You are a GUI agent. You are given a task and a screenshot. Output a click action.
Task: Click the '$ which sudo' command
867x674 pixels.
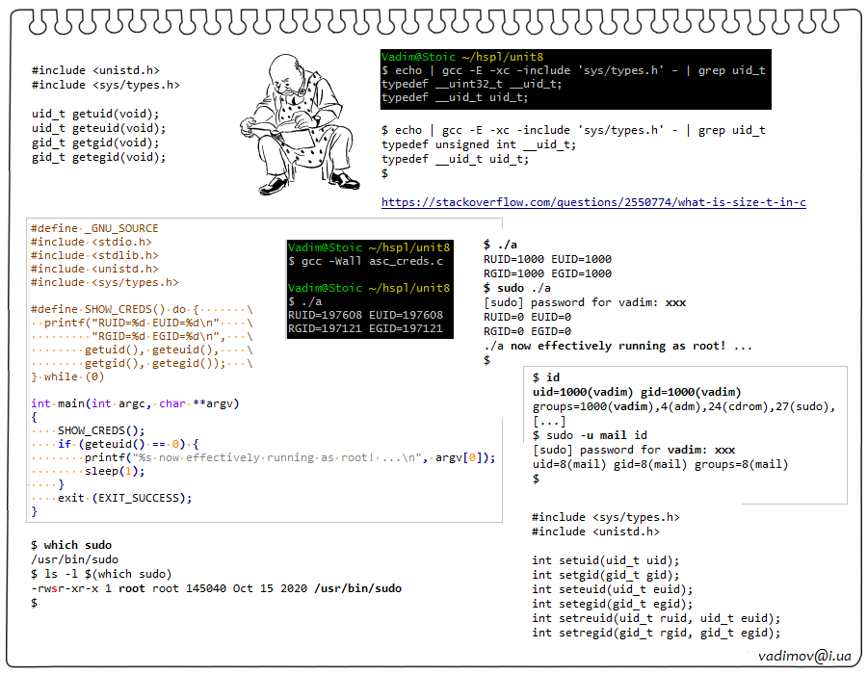pos(70,545)
